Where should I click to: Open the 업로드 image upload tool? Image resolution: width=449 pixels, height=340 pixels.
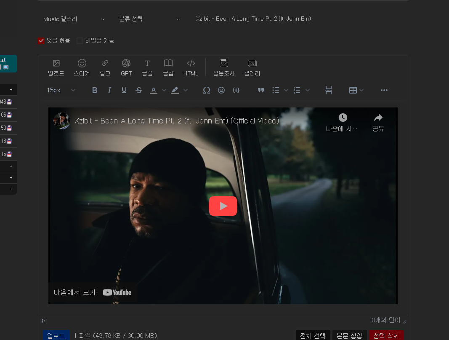tap(56, 68)
